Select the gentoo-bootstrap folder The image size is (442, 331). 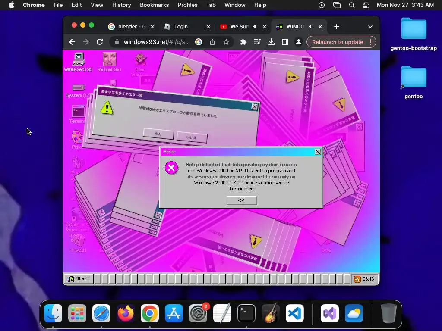(414, 34)
